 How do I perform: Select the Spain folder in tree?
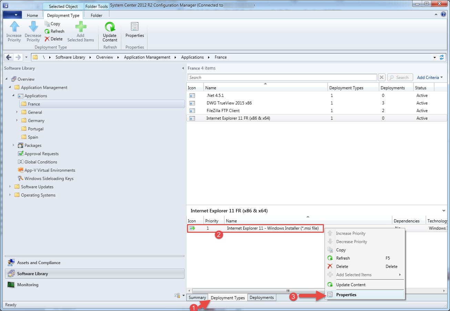(x=33, y=137)
